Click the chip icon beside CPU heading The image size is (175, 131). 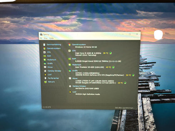click(70, 51)
